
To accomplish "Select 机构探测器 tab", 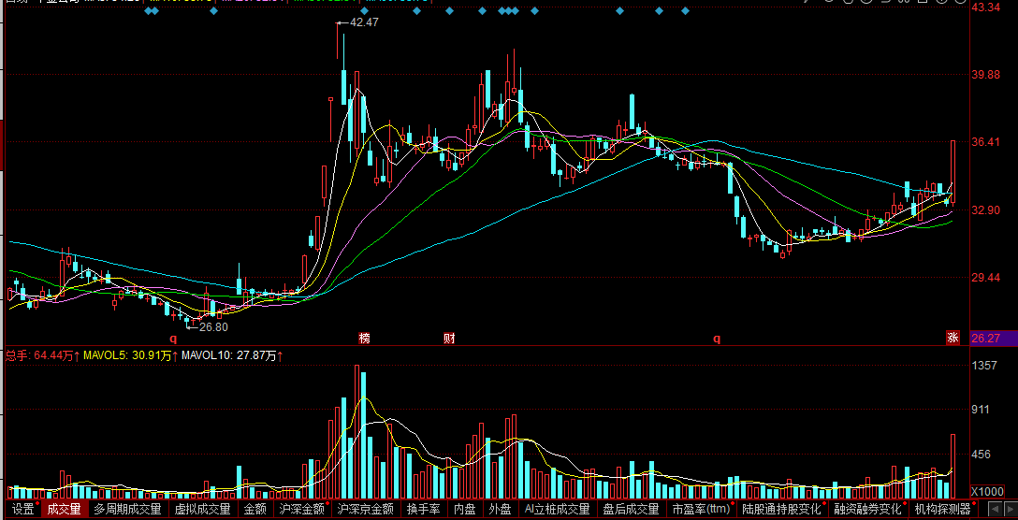I will click(x=942, y=509).
